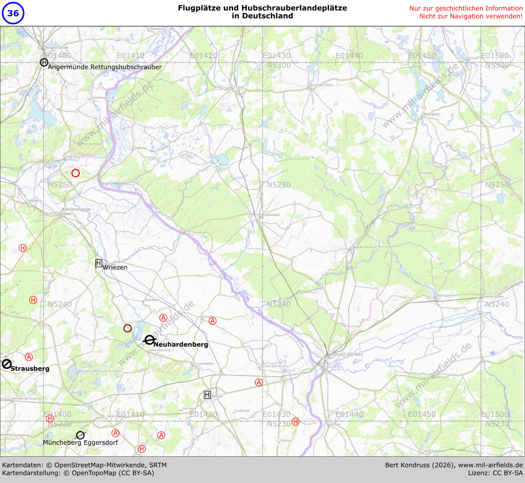Screen dimensions: 525x483
Task: Select the red A marker beside Letschin
Action: tap(213, 321)
